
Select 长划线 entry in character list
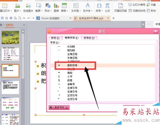pyautogui.click(x=103, y=47)
